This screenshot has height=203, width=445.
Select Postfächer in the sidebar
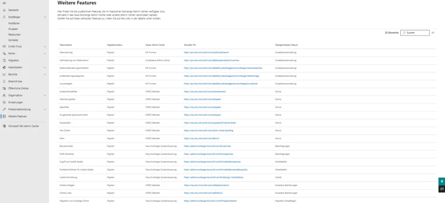point(13,23)
